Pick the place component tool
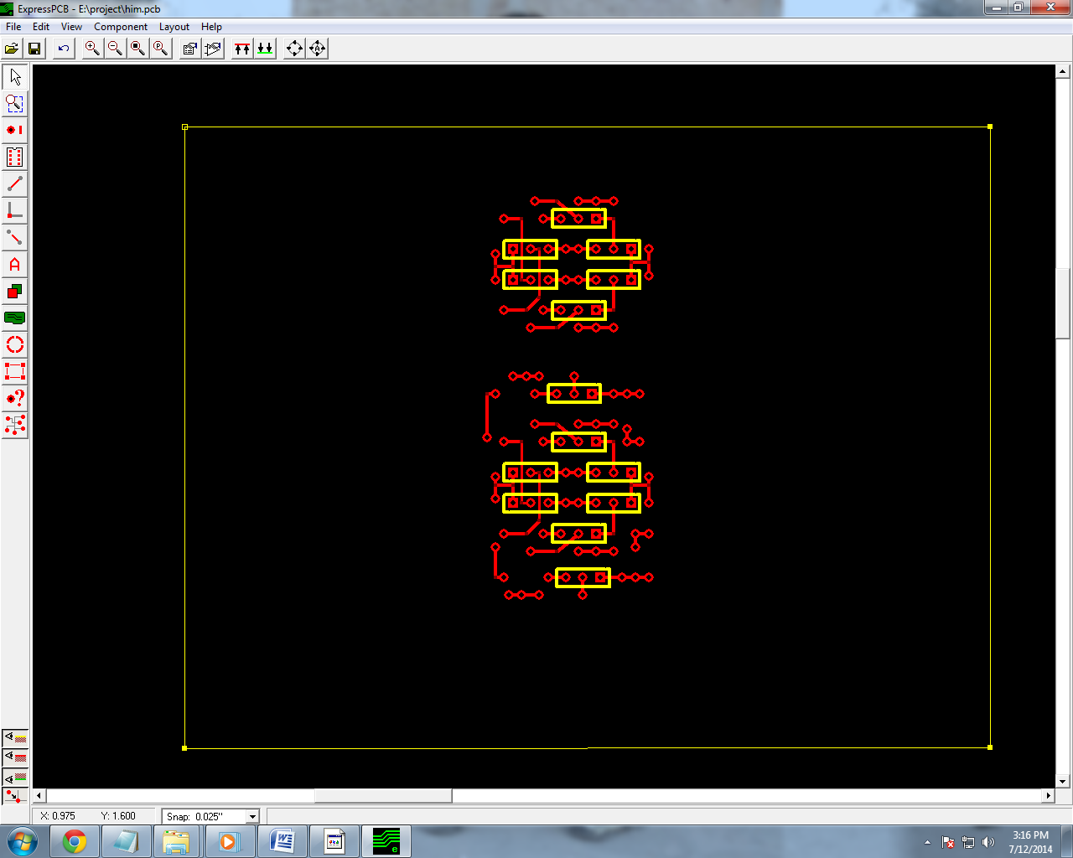This screenshot has height=858, width=1073. [x=13, y=157]
